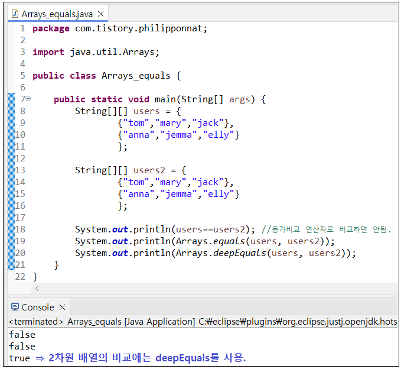Click the horizontal scrollbar left arrow

37,289
